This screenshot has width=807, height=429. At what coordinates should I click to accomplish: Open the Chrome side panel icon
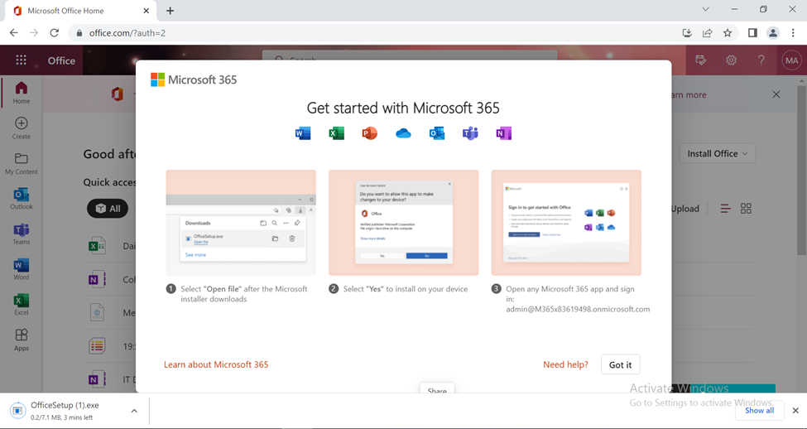(x=752, y=33)
